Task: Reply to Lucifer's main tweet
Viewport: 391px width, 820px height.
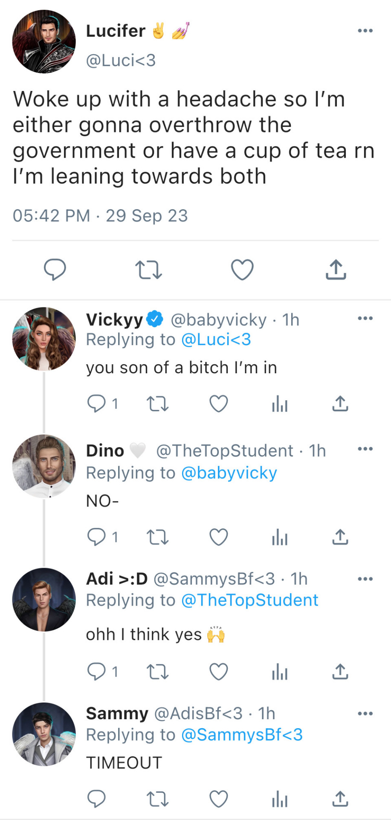Action: (x=55, y=269)
